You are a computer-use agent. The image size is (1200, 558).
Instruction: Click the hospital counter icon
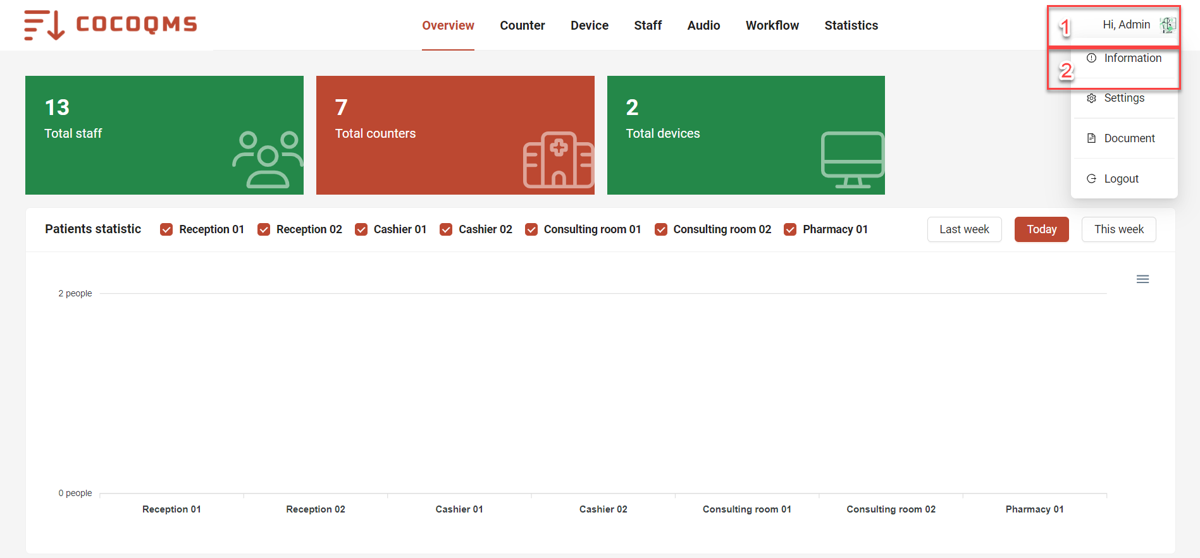tap(559, 159)
